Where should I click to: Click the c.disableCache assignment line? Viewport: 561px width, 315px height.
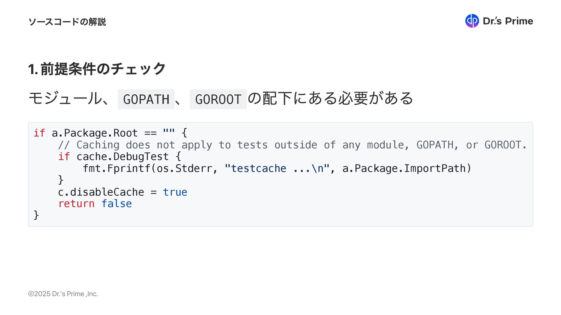pos(123,192)
